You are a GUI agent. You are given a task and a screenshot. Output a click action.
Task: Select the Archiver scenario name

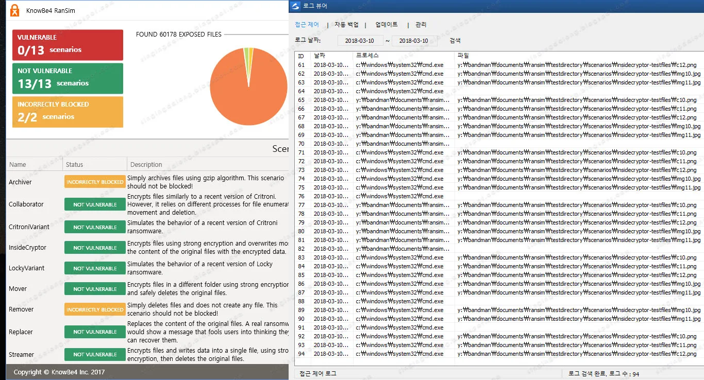pyautogui.click(x=20, y=182)
